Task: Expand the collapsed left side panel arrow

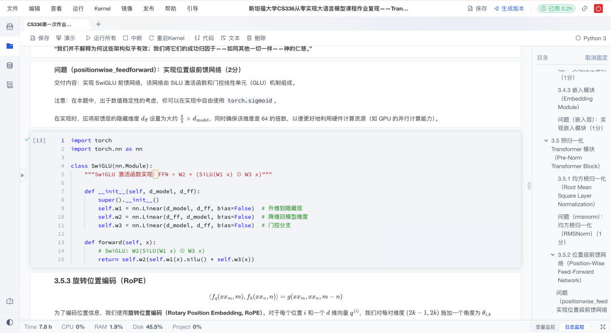Action: point(21,175)
